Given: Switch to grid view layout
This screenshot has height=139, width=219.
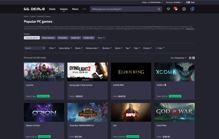Looking at the screenshot, I should (193, 58).
